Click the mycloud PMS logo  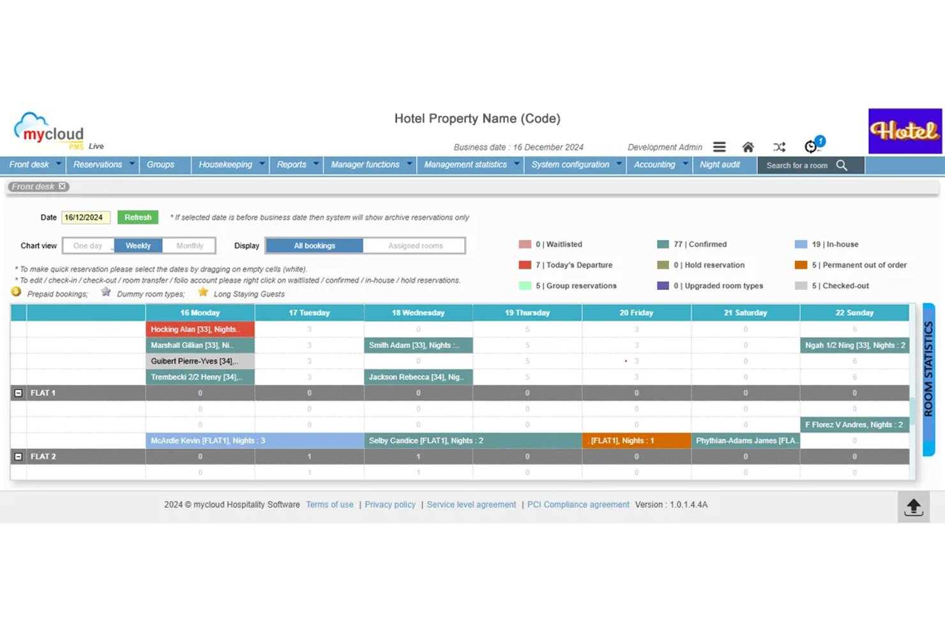[50, 131]
